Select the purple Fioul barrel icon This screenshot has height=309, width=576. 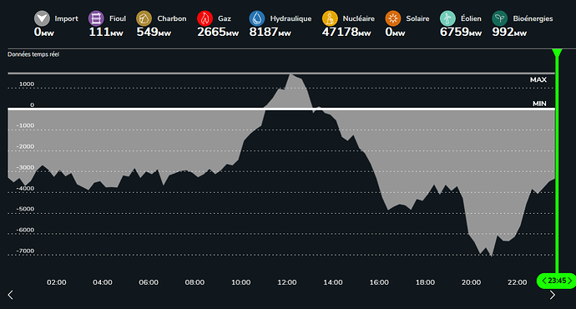(96, 18)
